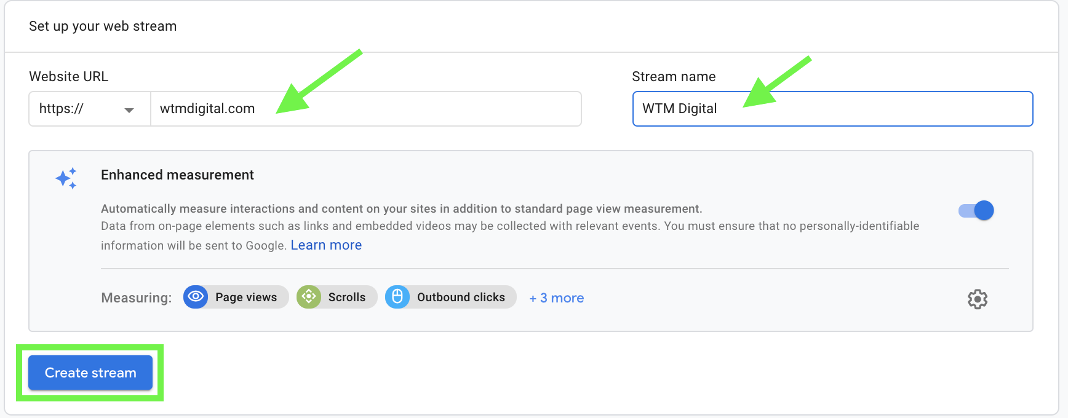
Task: Click the Outbound clicks mouse icon
Action: point(397,297)
